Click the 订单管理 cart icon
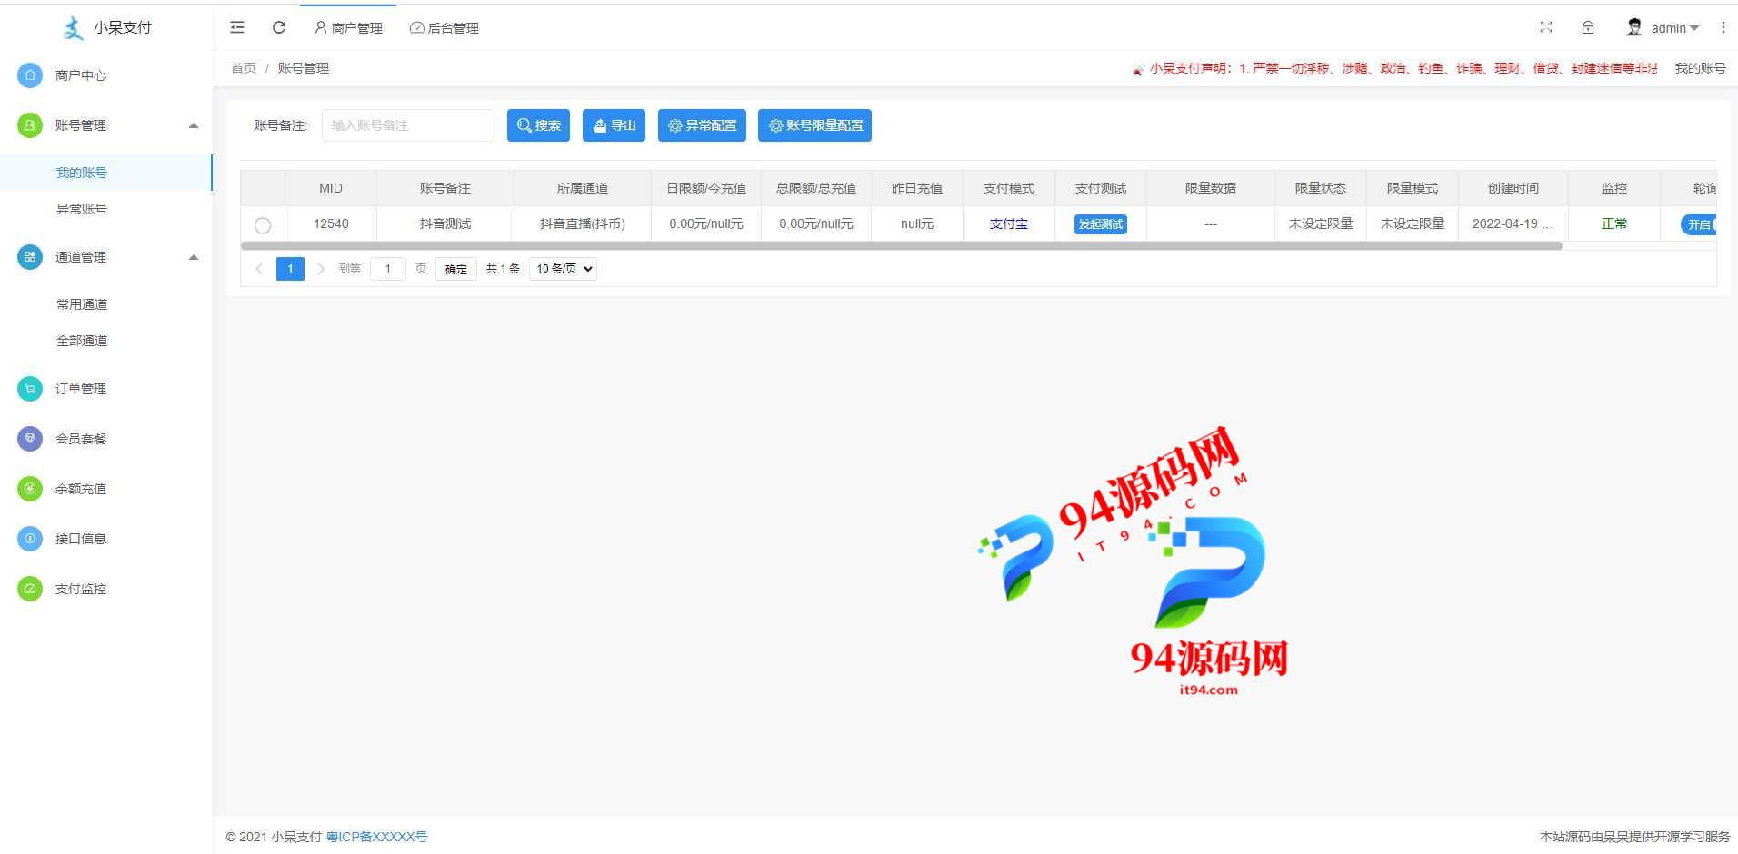 pyautogui.click(x=30, y=389)
